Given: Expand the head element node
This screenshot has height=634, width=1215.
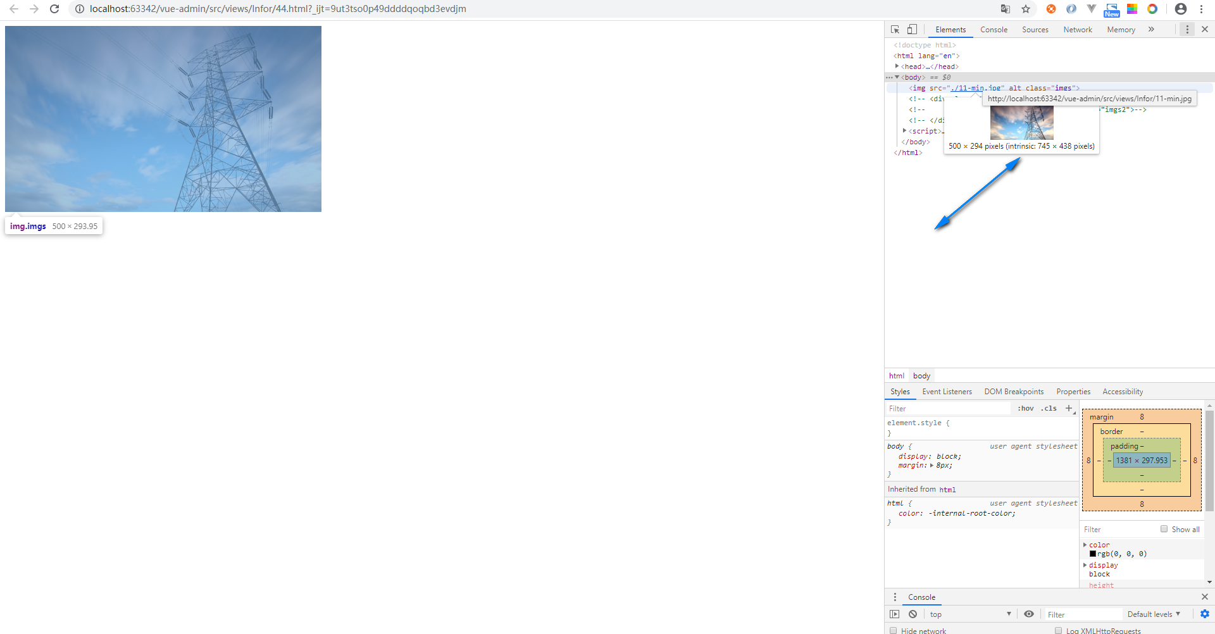Looking at the screenshot, I should click(897, 66).
